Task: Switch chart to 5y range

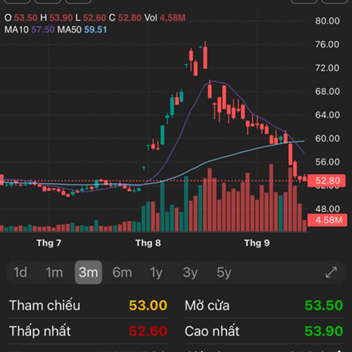Action: [x=224, y=273]
